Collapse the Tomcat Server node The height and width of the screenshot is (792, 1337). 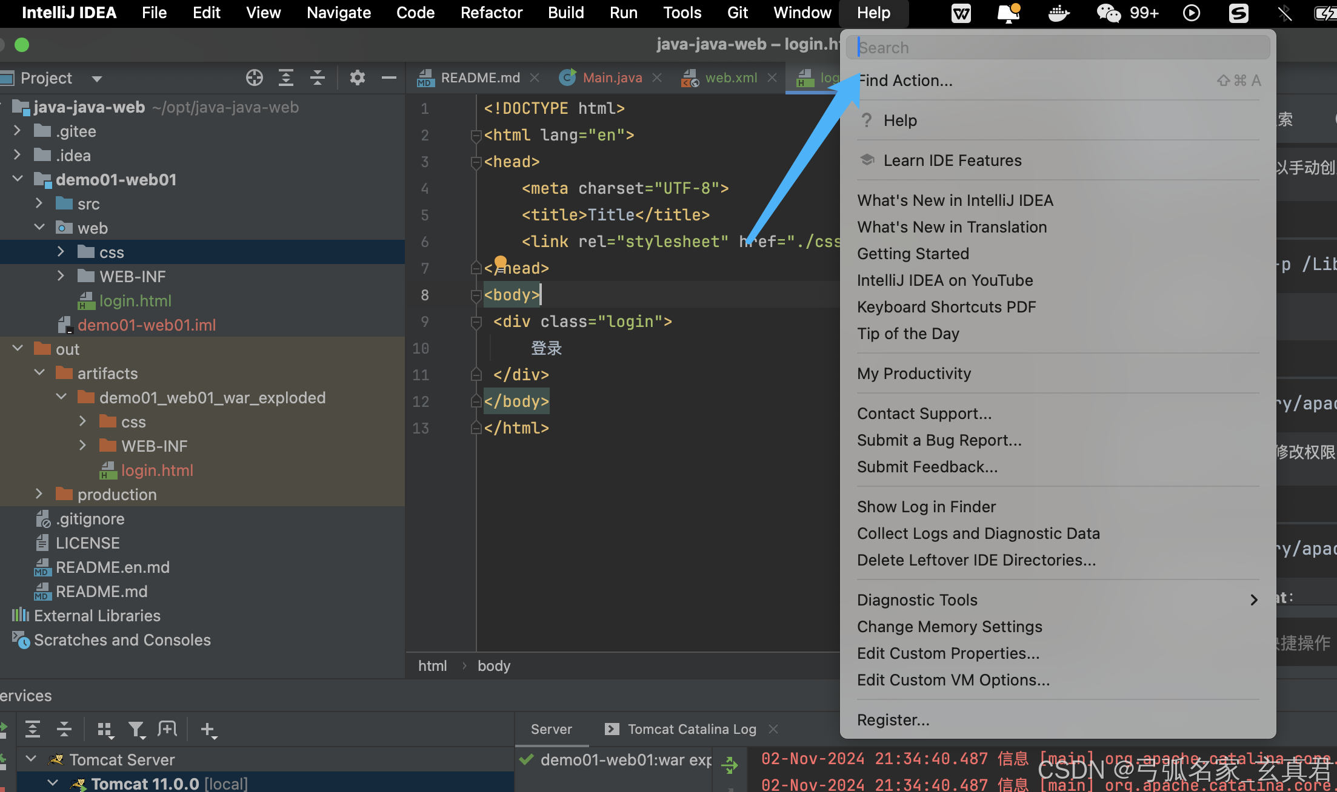pos(31,759)
